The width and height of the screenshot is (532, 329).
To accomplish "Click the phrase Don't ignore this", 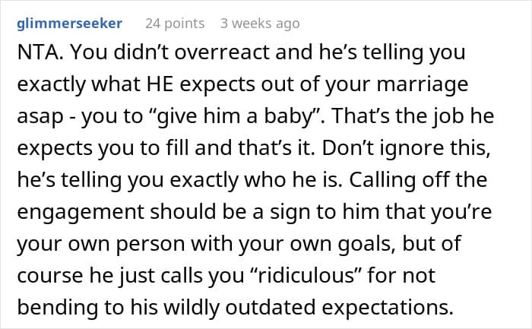I will tap(406, 149).
